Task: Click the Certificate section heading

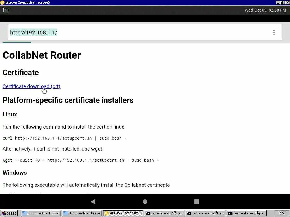Action: click(x=21, y=73)
